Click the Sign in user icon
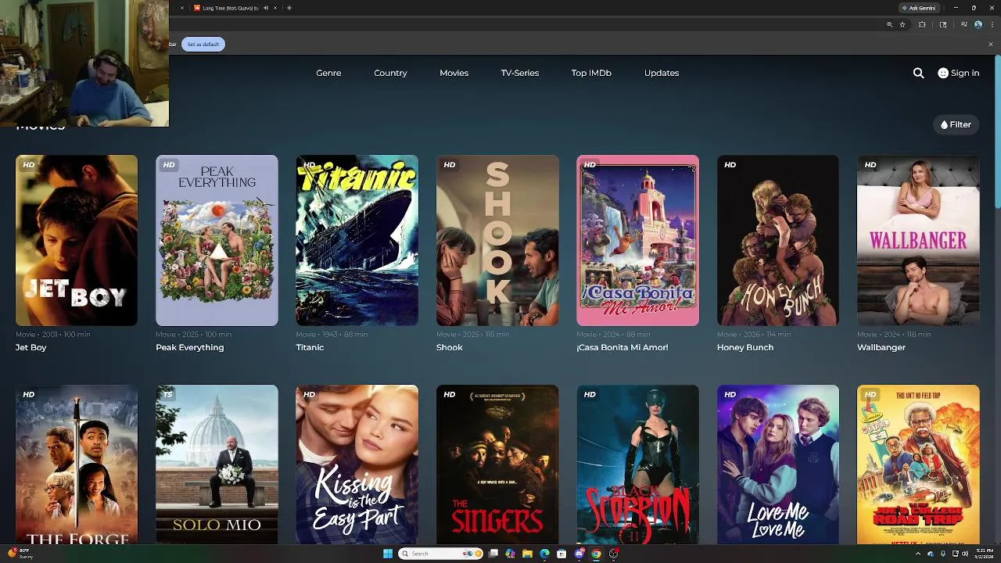Viewport: 1001px width, 563px height. (x=943, y=73)
